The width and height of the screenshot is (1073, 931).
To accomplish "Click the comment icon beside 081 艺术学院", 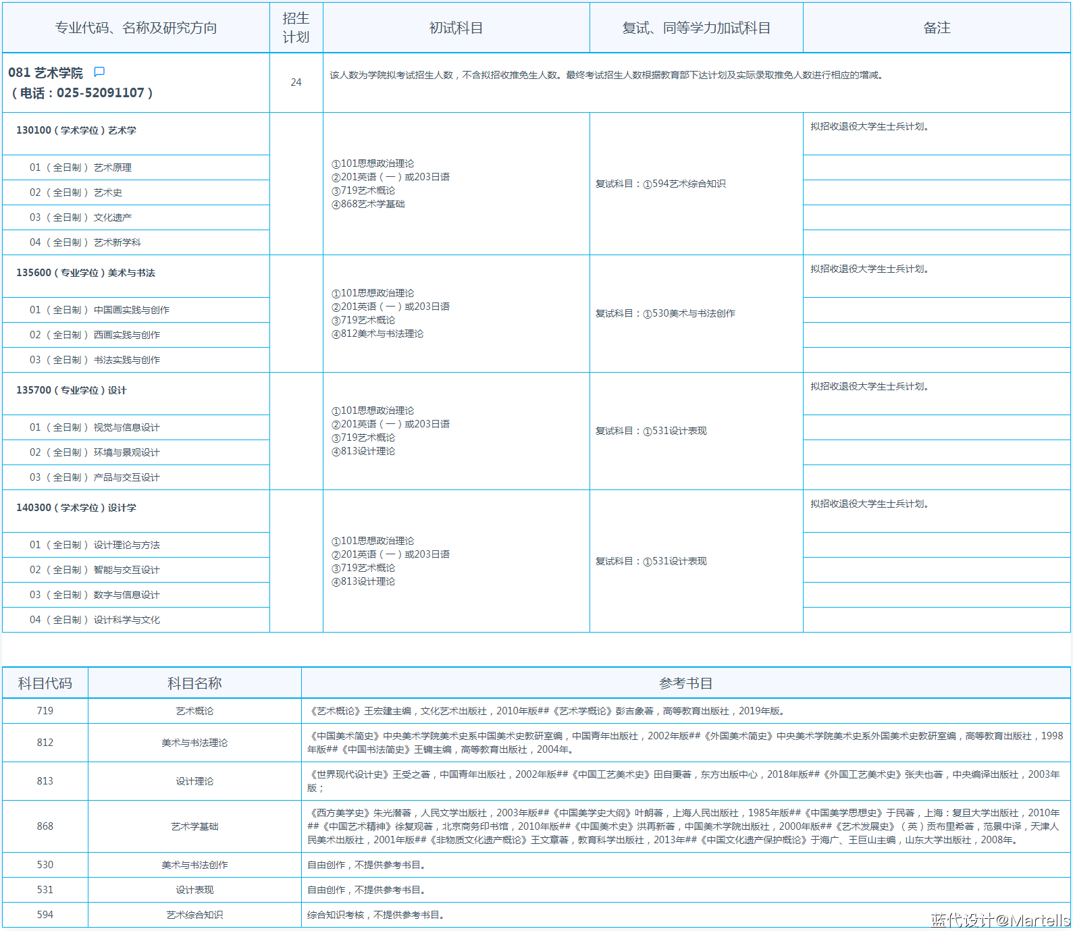I will [99, 72].
